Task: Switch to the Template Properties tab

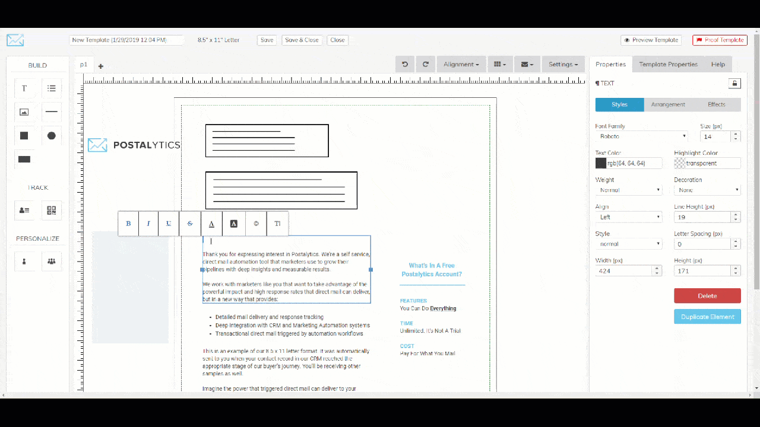Action: 667,64
